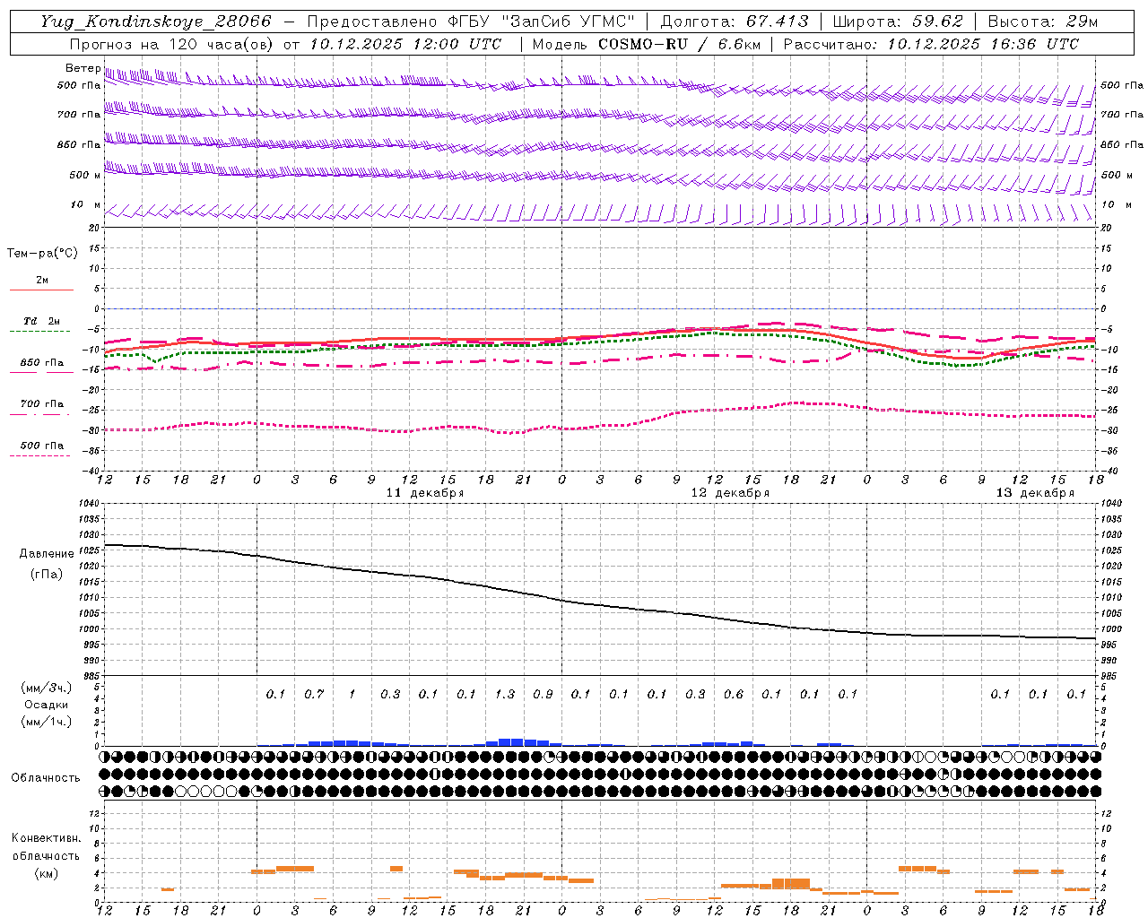Select the text Предоставлено ФГБУ "ЗапСиб УГМС"
Viewport: 1148px width, 918px height.
pos(471,22)
